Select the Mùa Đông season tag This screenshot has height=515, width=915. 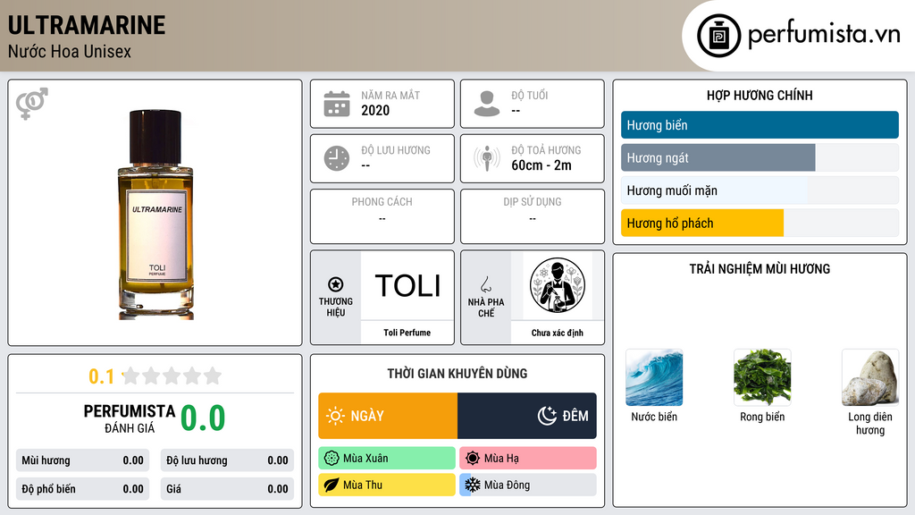tap(528, 485)
